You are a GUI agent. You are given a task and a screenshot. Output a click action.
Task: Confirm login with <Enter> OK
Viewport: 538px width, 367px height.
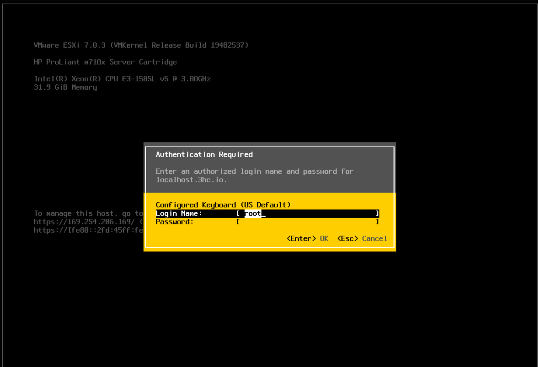click(307, 239)
